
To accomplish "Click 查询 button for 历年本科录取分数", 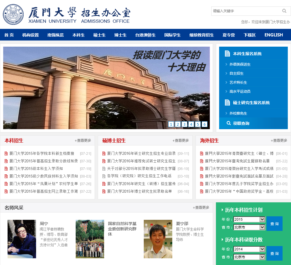I will pyautogui.click(x=274, y=253).
